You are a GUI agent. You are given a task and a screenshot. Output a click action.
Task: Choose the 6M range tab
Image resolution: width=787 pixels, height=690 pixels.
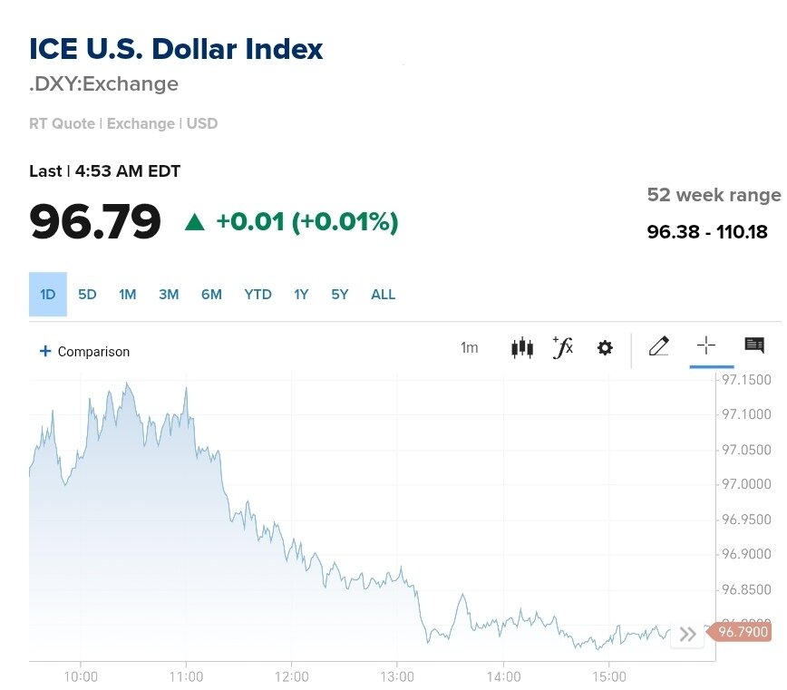tap(211, 294)
